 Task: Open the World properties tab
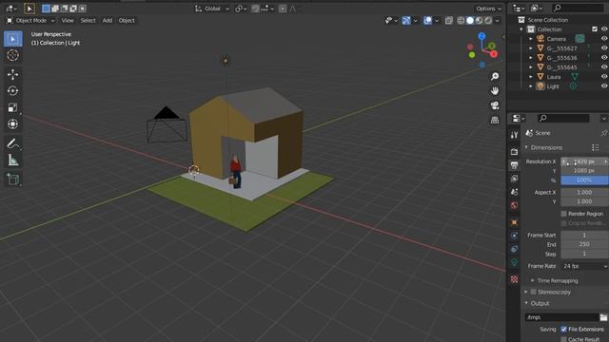pyautogui.click(x=514, y=205)
